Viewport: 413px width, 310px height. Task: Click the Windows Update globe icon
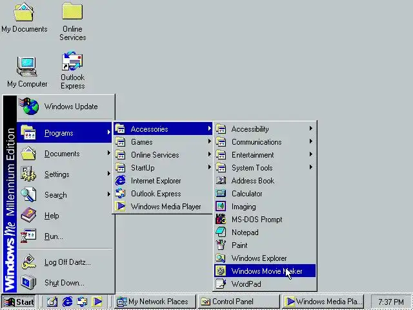coord(29,106)
